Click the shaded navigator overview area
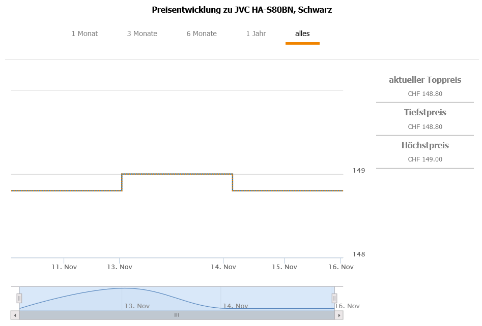This screenshot has width=482, height=326. 177,297
